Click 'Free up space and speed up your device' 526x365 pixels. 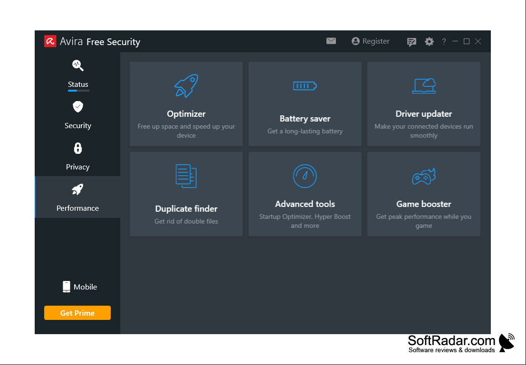[x=186, y=131]
